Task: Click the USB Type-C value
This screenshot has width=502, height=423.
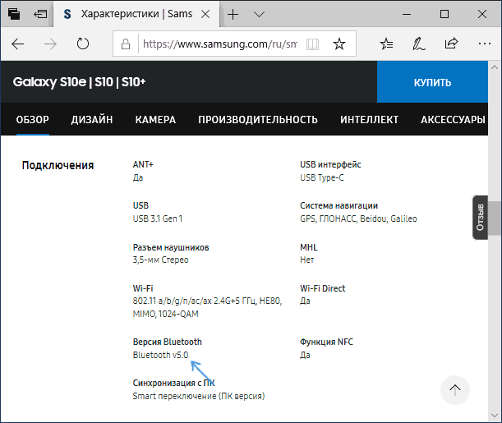Action: coord(322,177)
